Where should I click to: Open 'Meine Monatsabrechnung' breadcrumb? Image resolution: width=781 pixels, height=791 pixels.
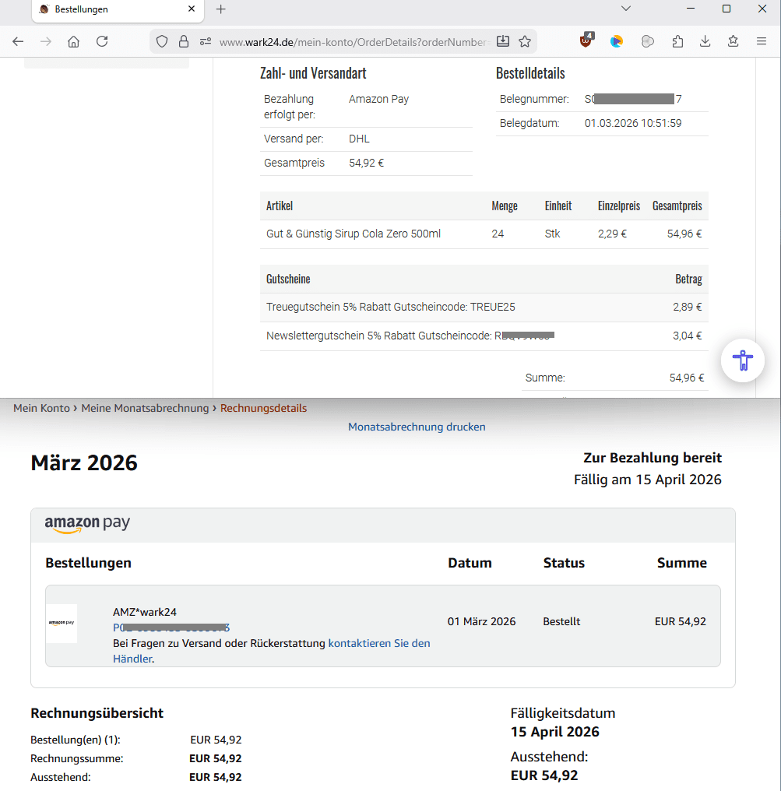tap(146, 408)
